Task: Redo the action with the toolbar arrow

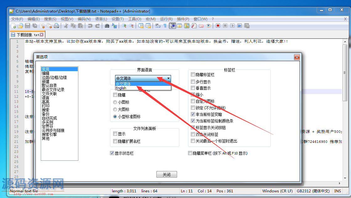Action: 97,26
